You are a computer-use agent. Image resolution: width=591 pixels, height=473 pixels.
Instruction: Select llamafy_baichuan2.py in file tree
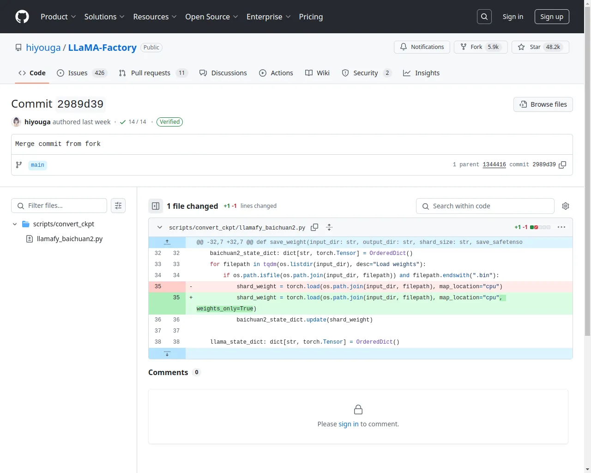69,239
